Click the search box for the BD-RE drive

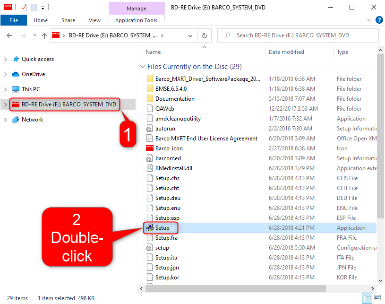pos(298,35)
